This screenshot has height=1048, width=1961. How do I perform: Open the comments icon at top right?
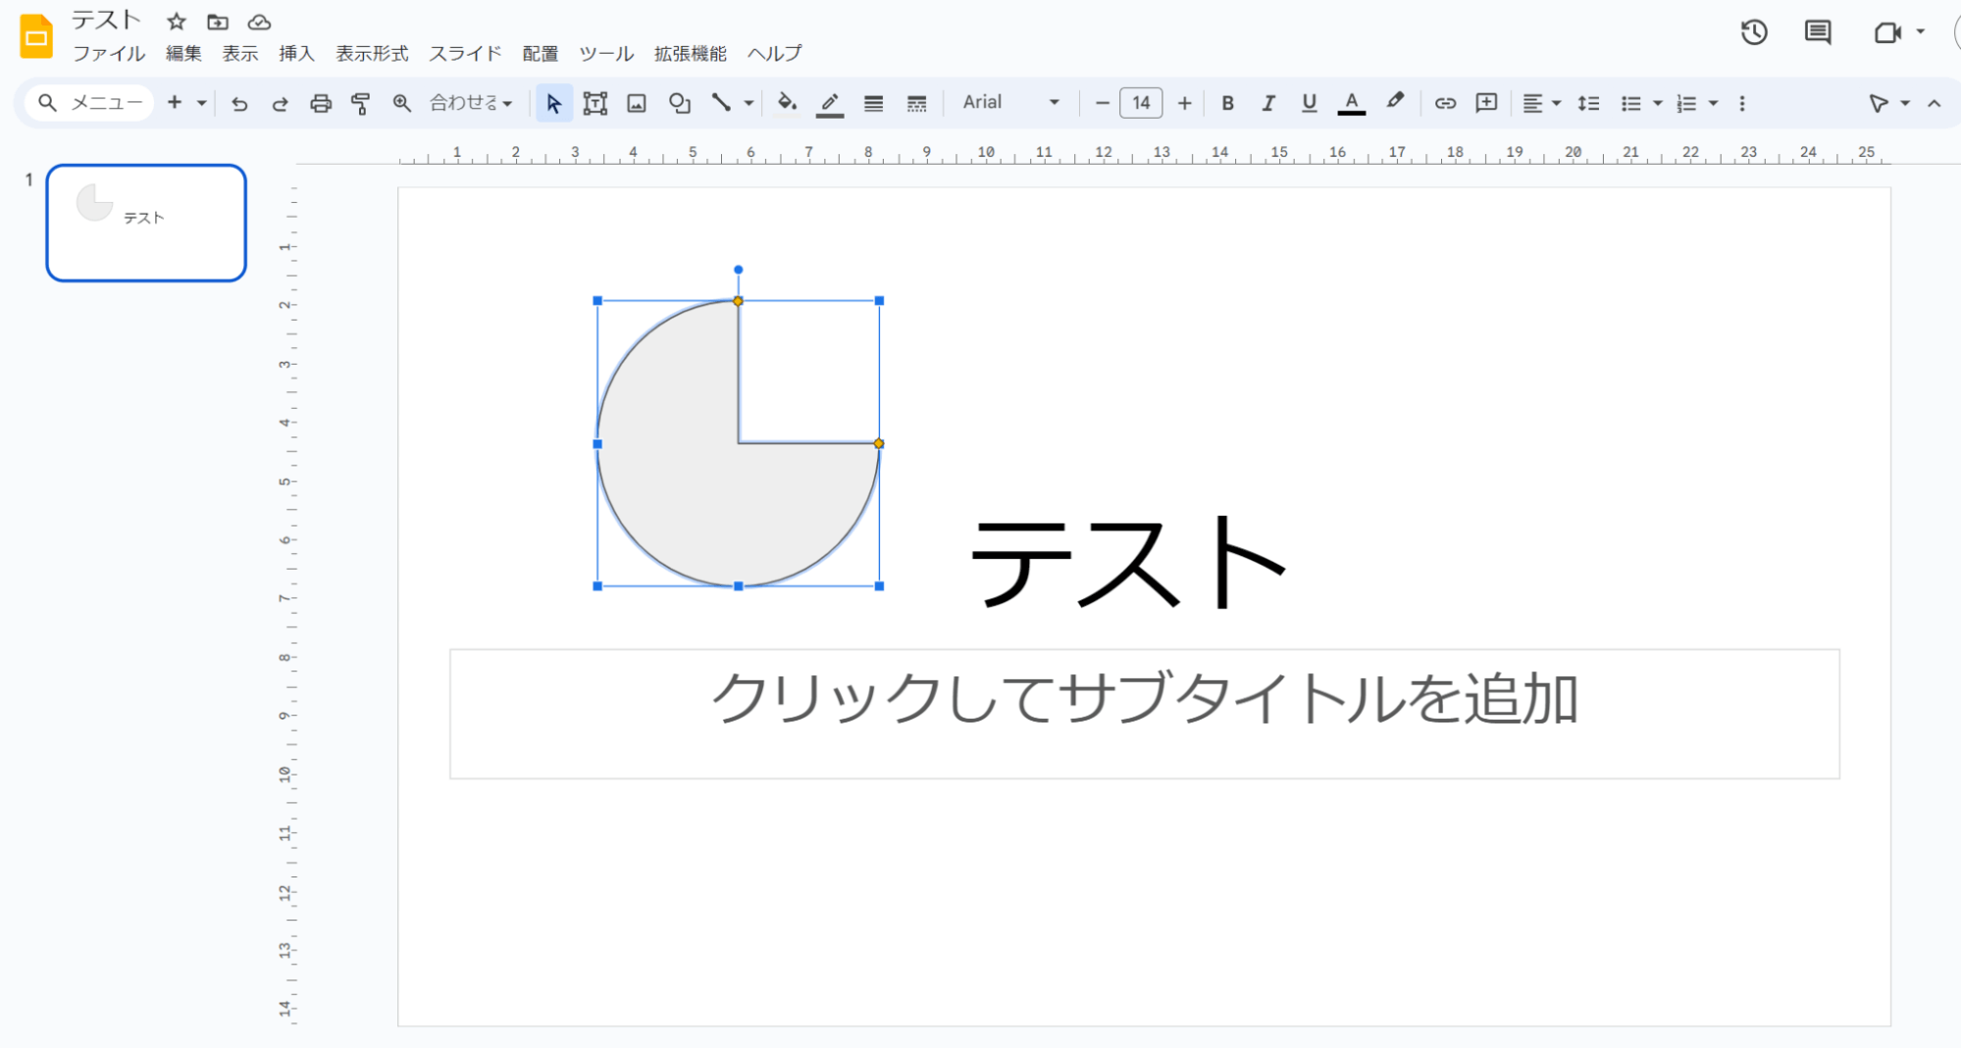pyautogui.click(x=1817, y=32)
